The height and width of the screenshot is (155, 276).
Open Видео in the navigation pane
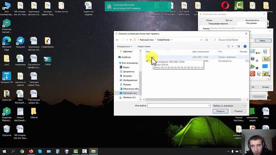coord(126,67)
